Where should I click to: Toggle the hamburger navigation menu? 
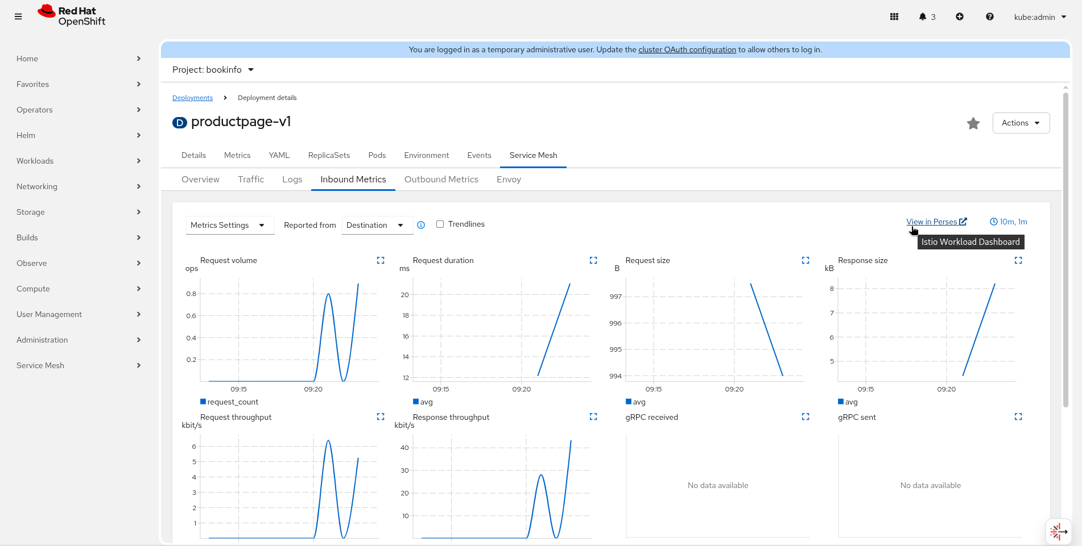tap(18, 17)
